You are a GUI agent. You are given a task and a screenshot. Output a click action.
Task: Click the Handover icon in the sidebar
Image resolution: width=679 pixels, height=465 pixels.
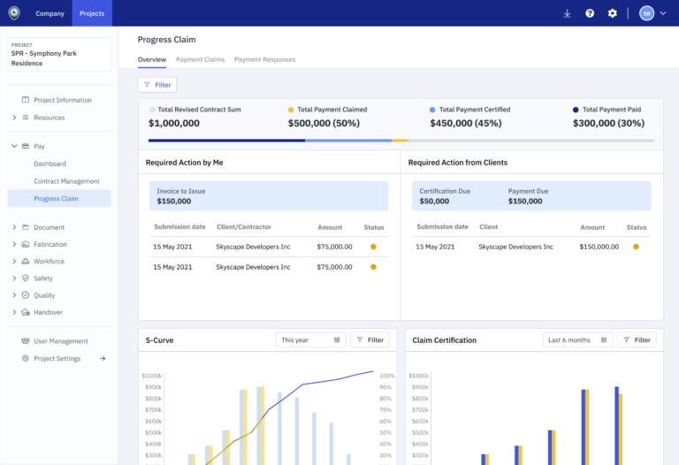(x=26, y=312)
